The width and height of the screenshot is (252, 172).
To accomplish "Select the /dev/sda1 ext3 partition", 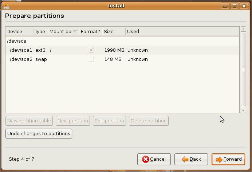I will click(x=21, y=50).
